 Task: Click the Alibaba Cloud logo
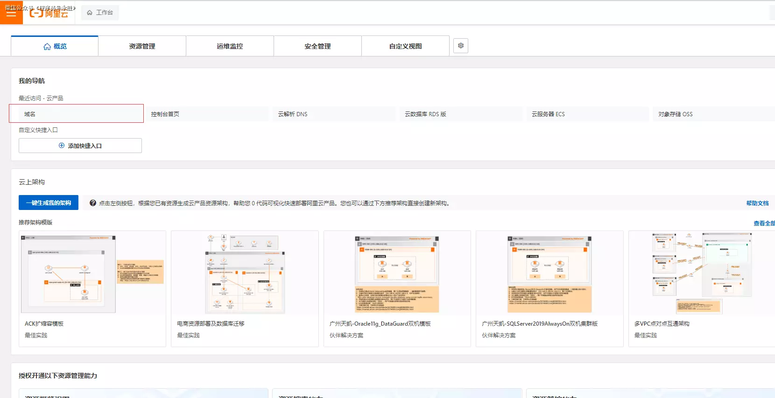(49, 13)
